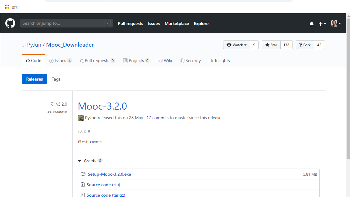
Task: Download Source code (tar.gz)
Action: tap(106, 195)
